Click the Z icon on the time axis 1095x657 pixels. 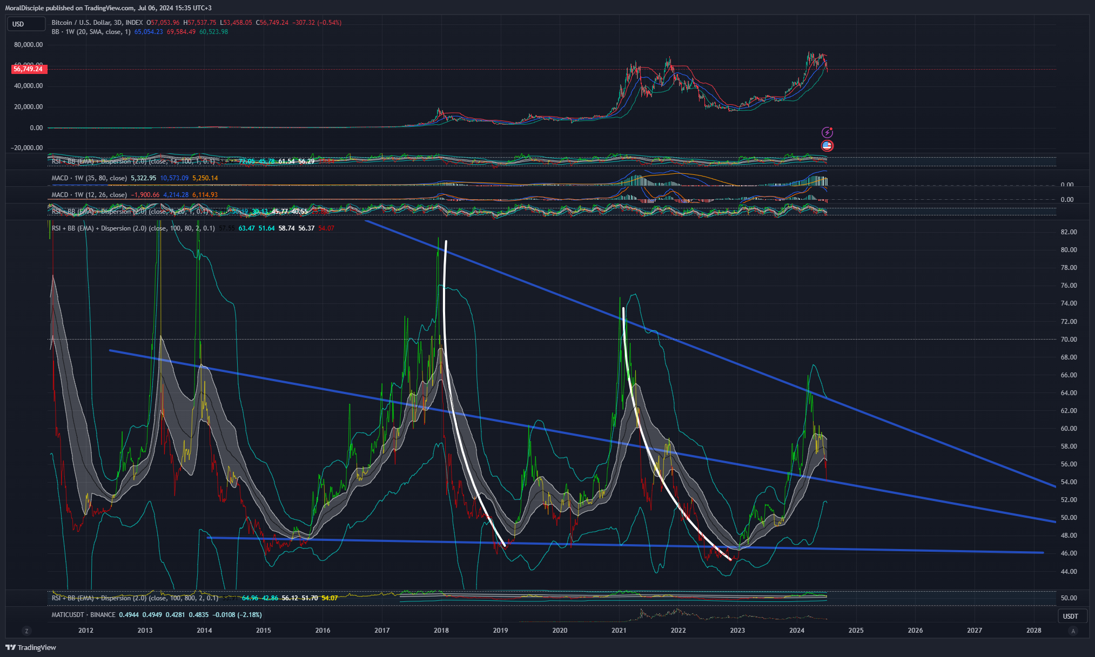26,631
